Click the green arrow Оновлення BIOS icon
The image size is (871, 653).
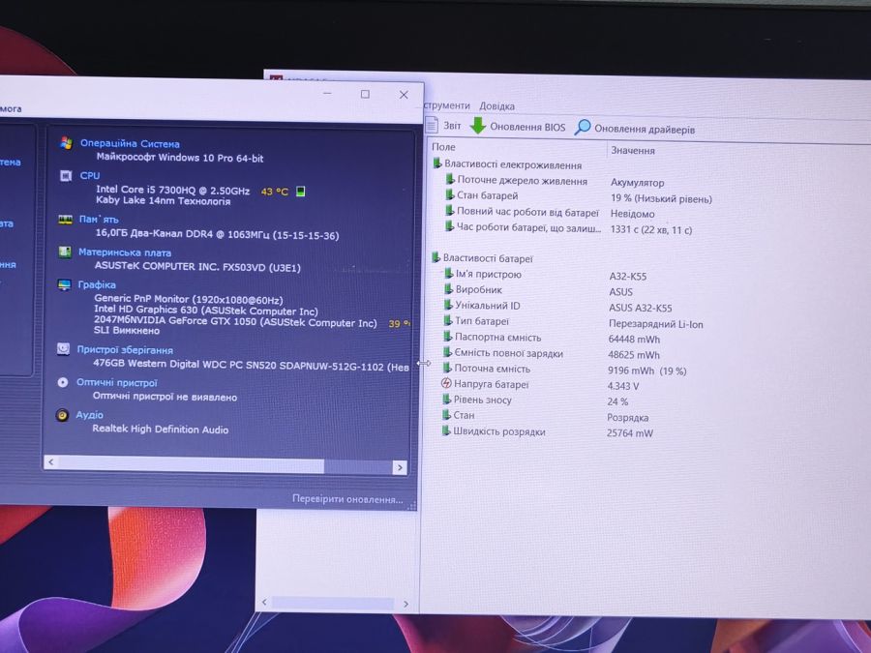478,126
